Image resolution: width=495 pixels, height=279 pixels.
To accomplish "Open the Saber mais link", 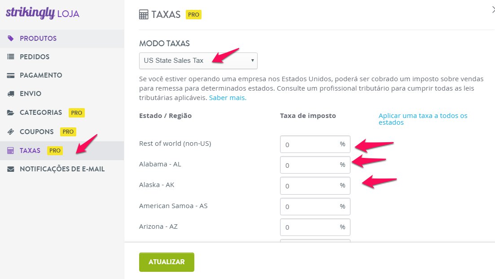I will click(x=228, y=98).
